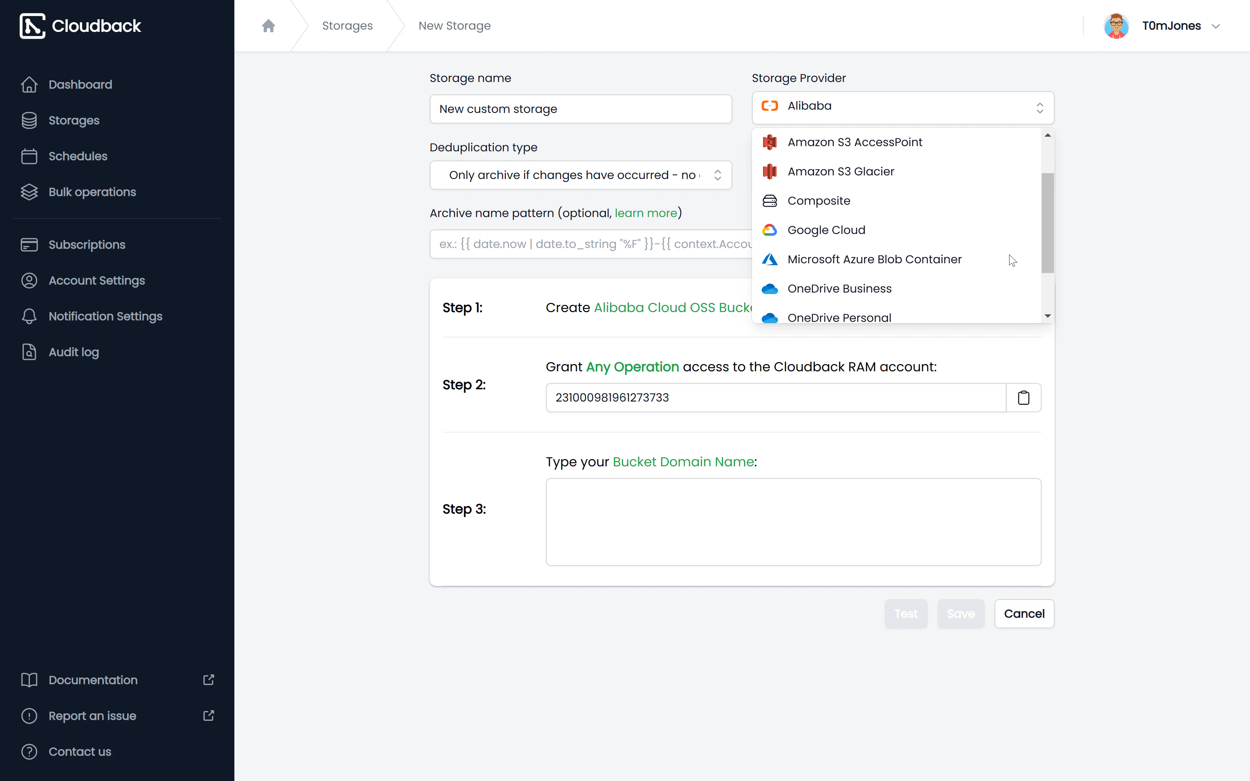Click external link icon beside Documentation

coord(209,680)
